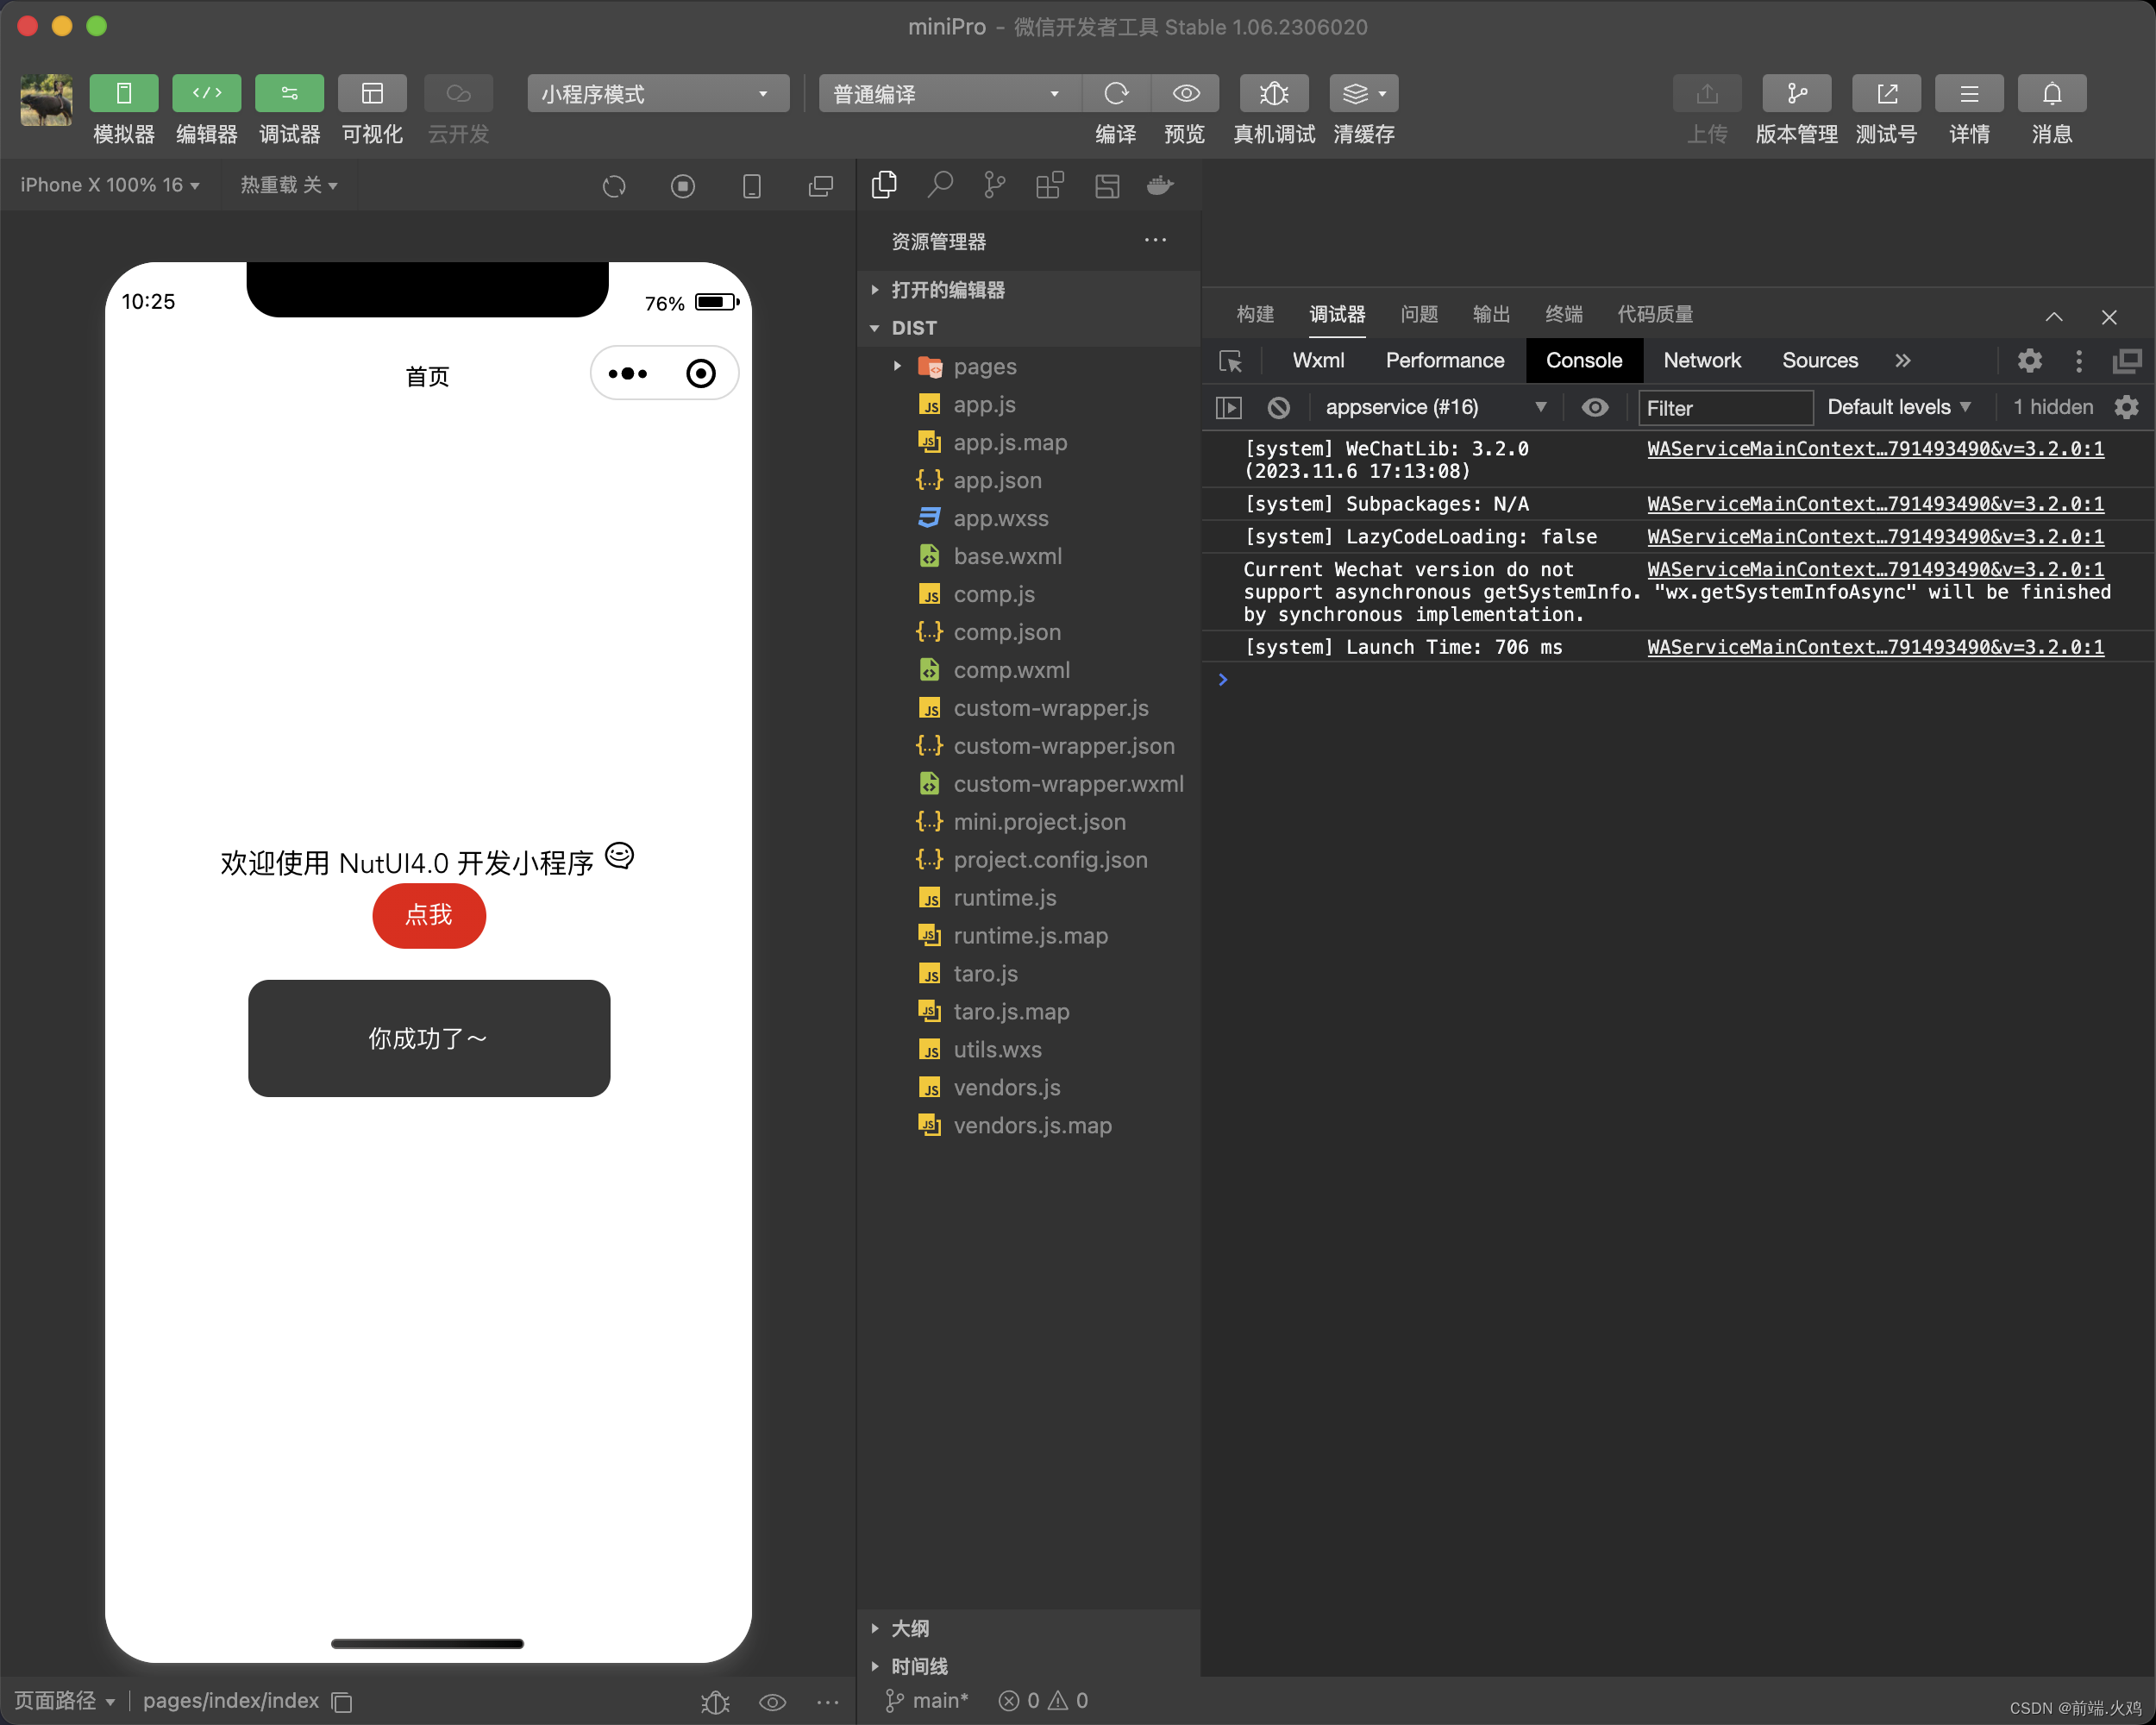Click the red 点我 button in simulator

pos(429,915)
